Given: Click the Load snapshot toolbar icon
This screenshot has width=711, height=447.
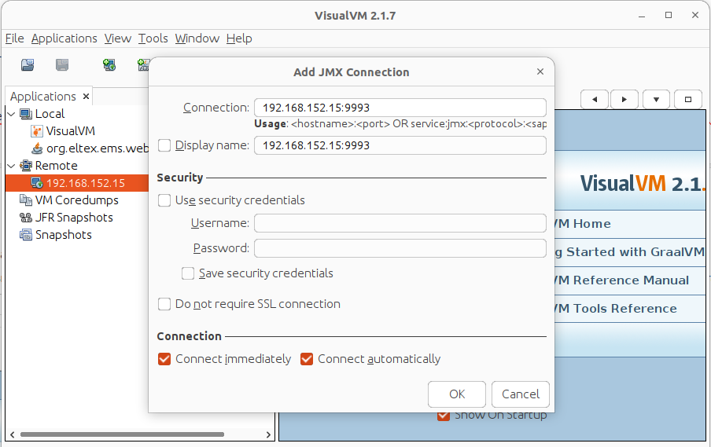Looking at the screenshot, I should pos(28,65).
